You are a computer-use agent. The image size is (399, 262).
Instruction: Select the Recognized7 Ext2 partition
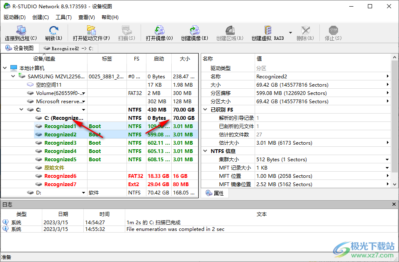[116, 184]
